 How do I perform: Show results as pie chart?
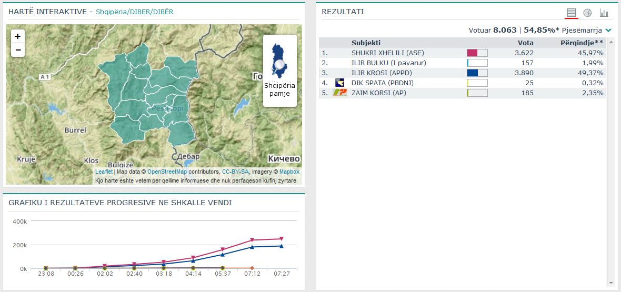click(587, 13)
